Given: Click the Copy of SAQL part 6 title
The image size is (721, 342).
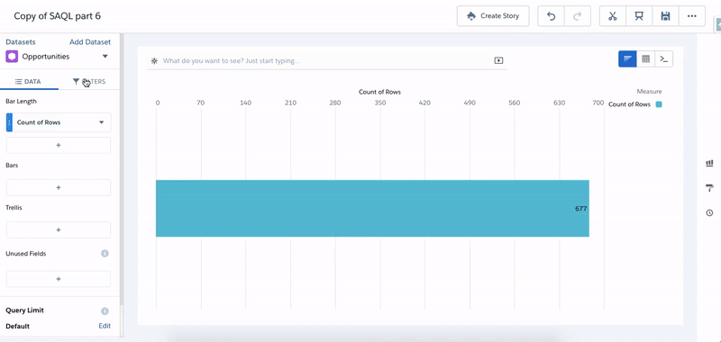Looking at the screenshot, I should pyautogui.click(x=58, y=16).
